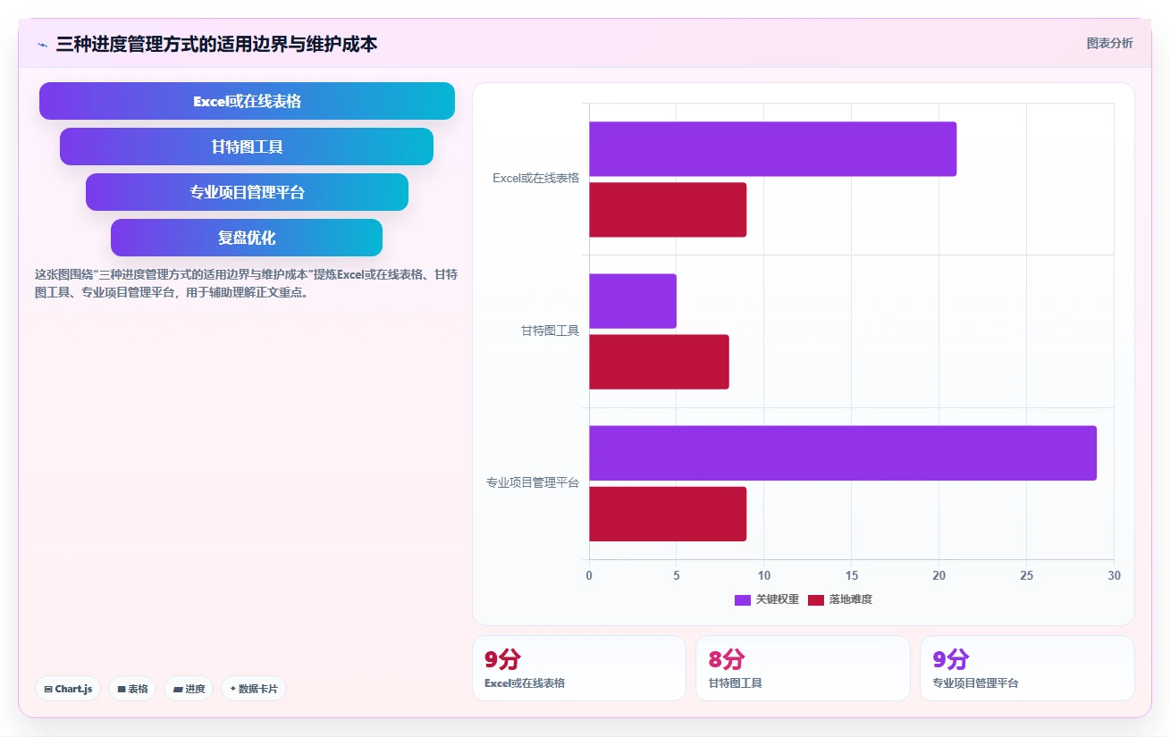Toggle the 落地难度 legend swatch
The image size is (1170, 737).
click(x=816, y=599)
